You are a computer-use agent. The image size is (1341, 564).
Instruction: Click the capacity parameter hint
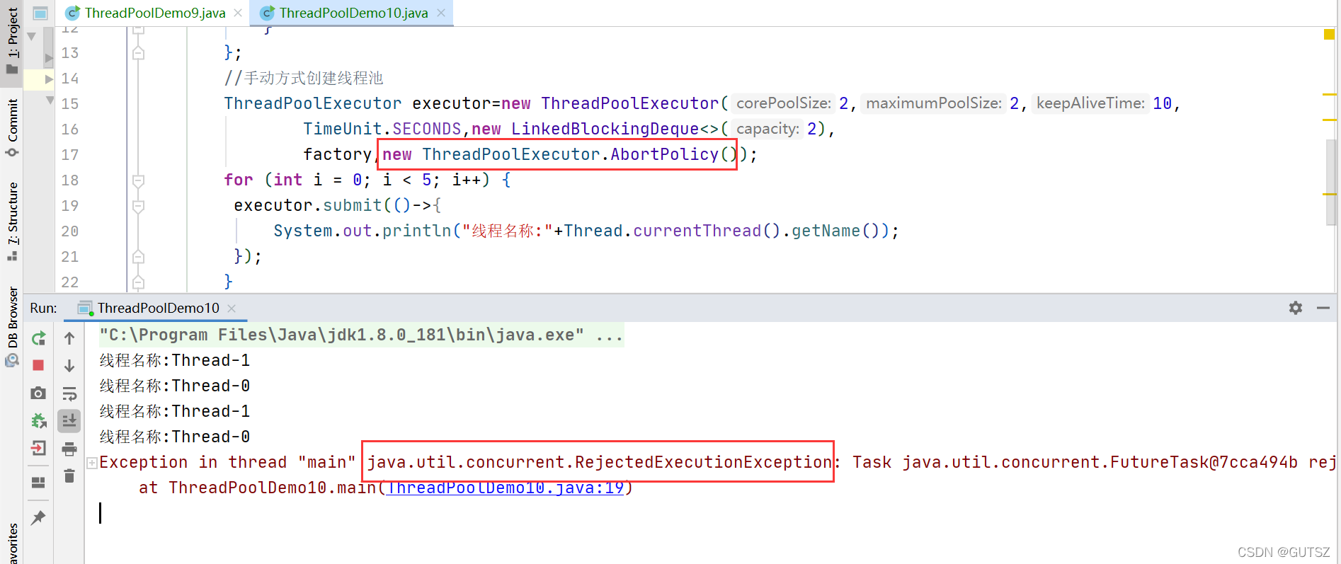tap(767, 129)
